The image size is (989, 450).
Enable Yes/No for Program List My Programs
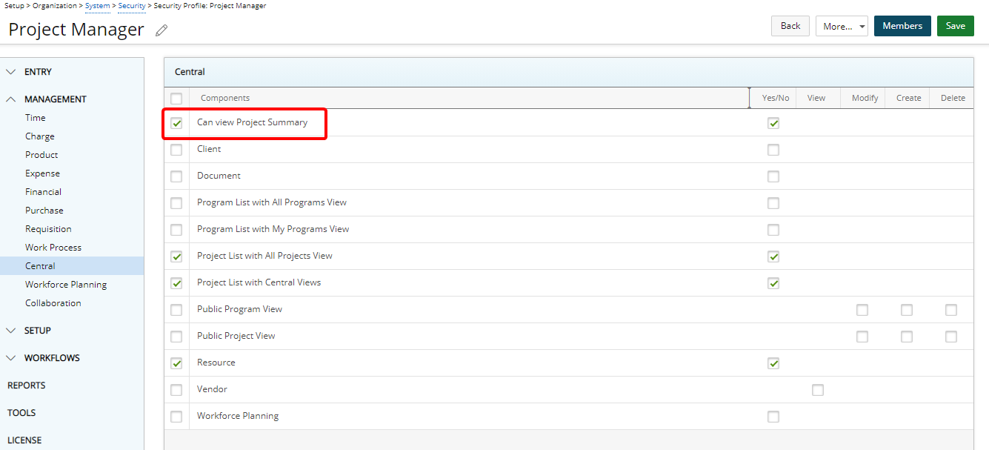tap(773, 230)
